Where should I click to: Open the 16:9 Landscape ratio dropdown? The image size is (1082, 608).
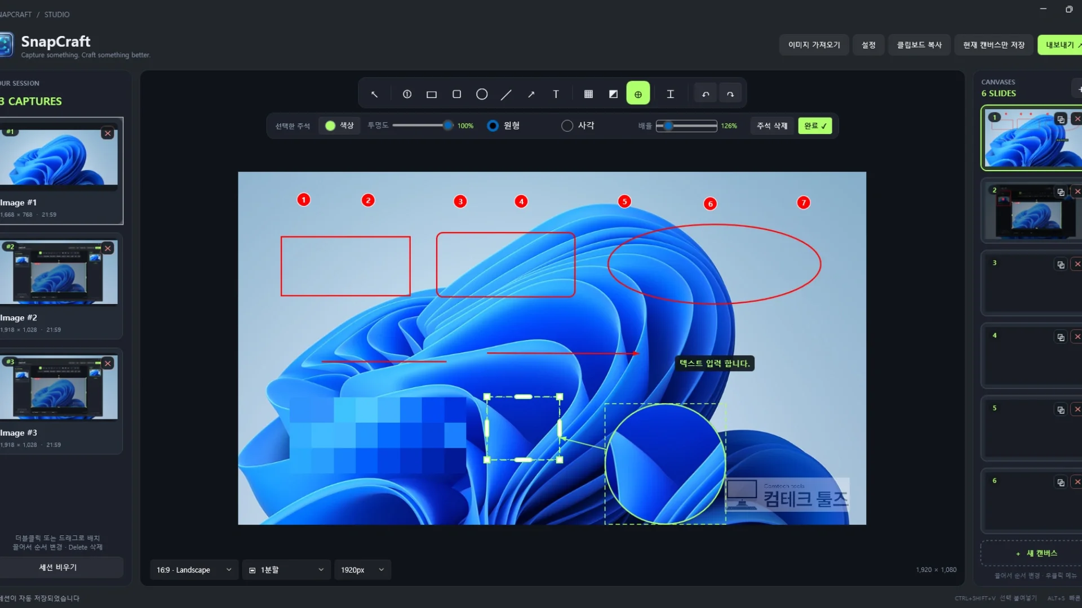click(194, 570)
